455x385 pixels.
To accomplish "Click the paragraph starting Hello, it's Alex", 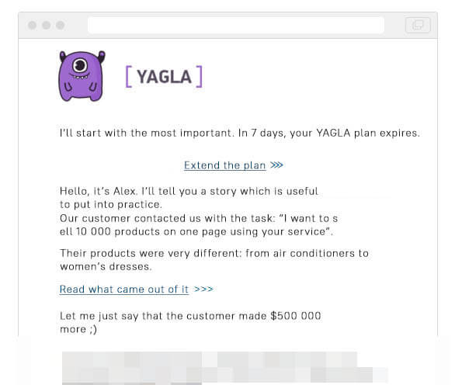I will pyautogui.click(x=189, y=198).
